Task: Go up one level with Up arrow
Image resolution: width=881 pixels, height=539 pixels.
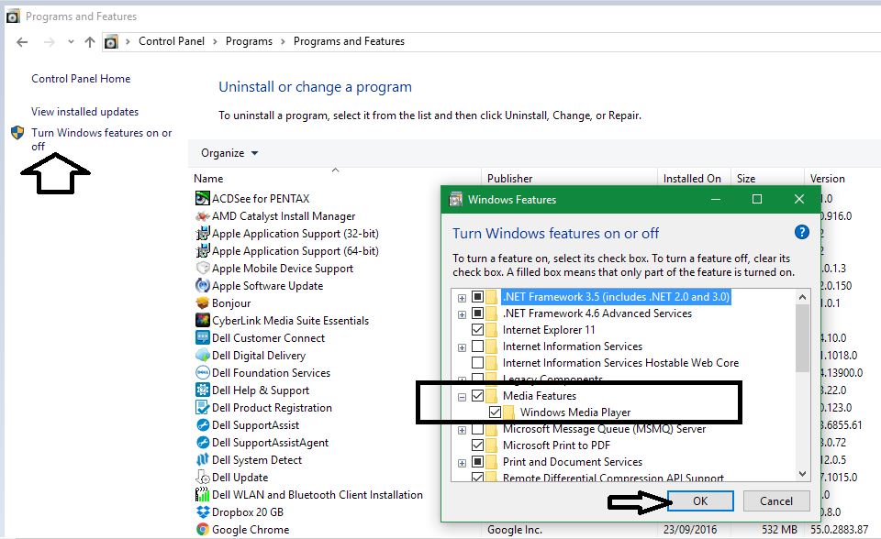Action: coord(89,42)
